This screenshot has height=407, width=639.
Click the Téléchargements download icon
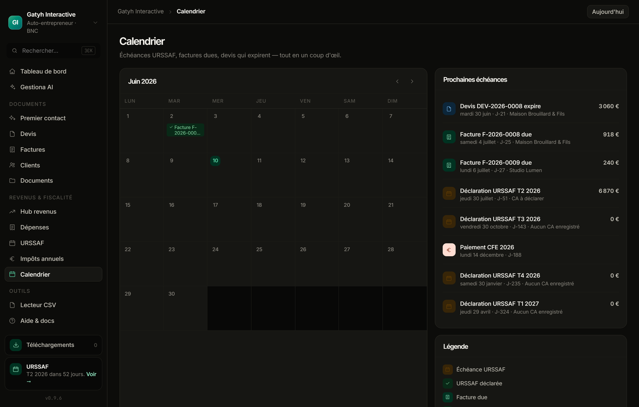(x=16, y=345)
